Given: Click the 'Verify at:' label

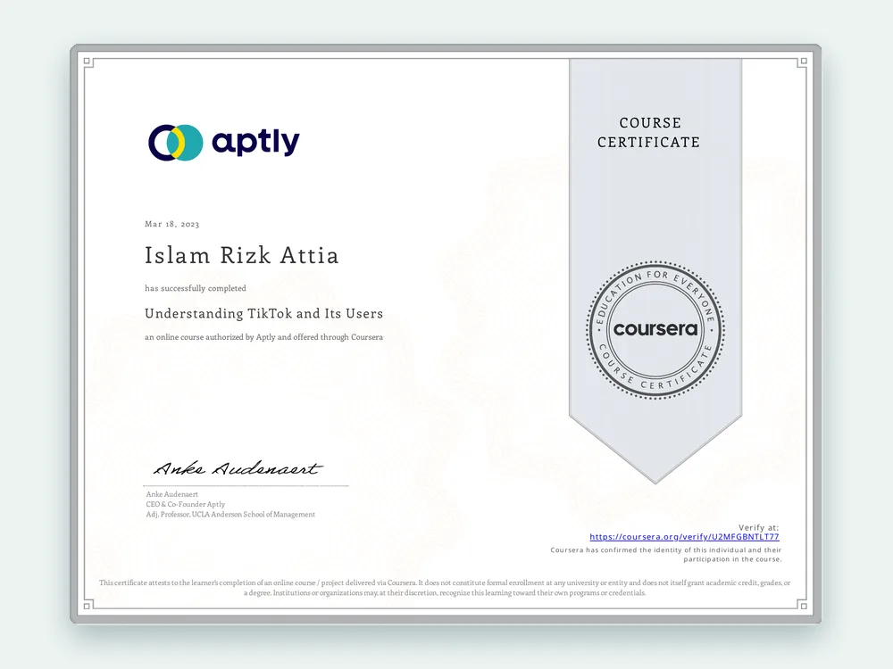Looking at the screenshot, I should point(758,527).
